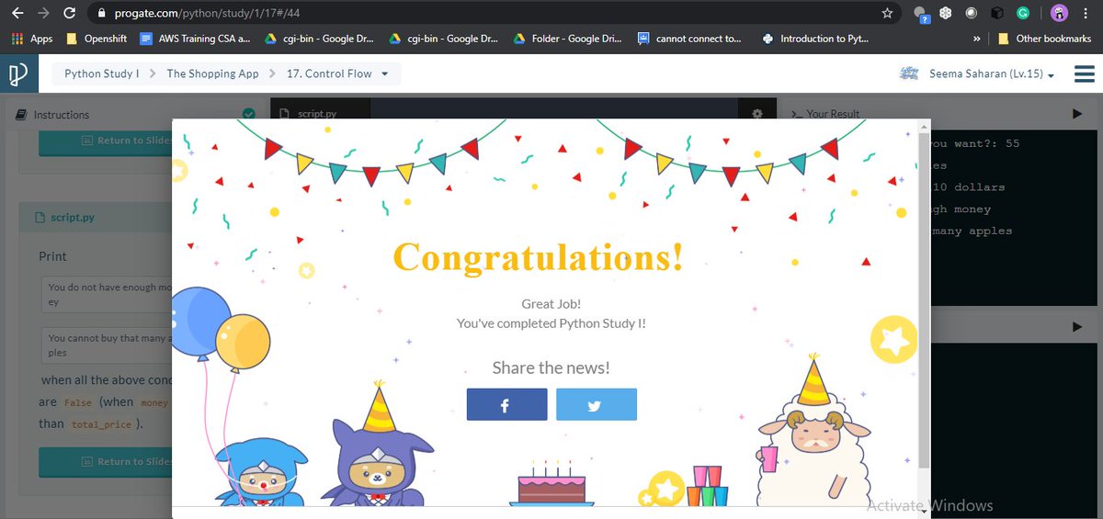Click the dark cube extension icon

(x=996, y=13)
